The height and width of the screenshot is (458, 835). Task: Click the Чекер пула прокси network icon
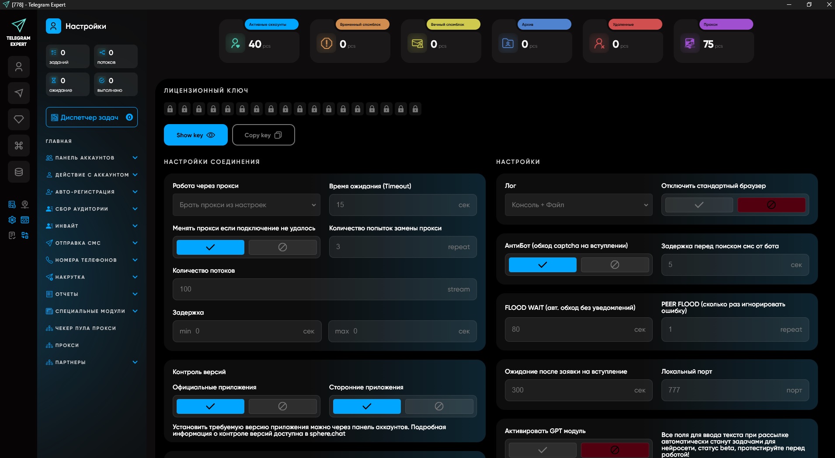(49, 328)
